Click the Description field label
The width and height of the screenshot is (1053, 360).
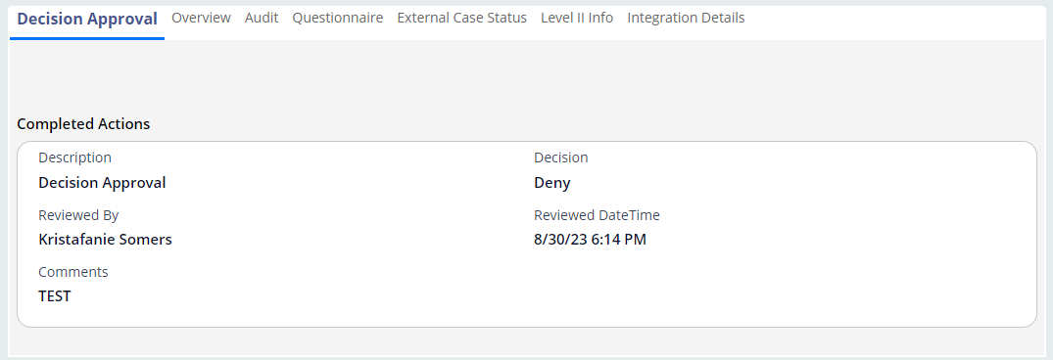click(x=74, y=157)
